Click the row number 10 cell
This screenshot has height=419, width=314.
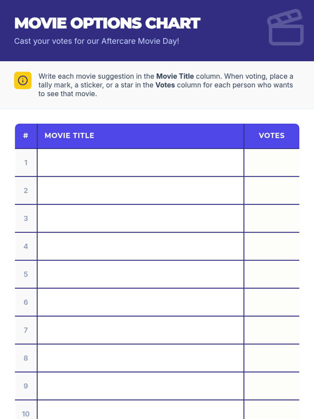pos(26,410)
